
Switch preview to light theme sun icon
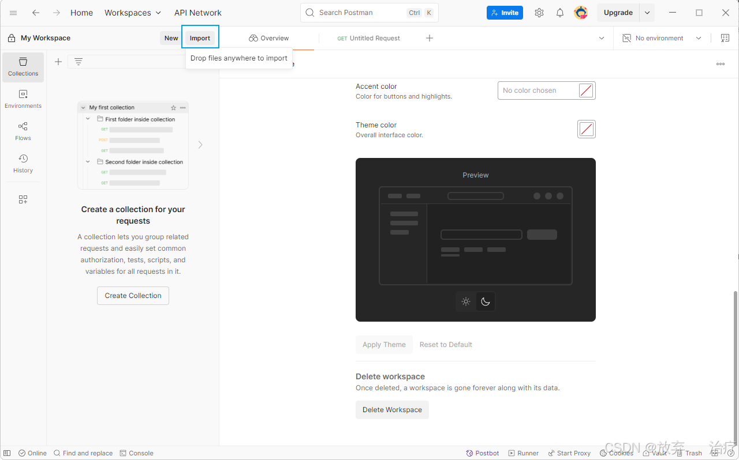click(x=466, y=301)
